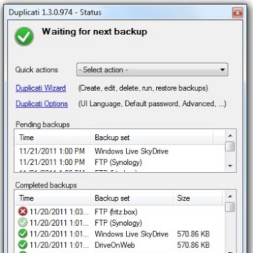253x253 pixels.
Task: Click pending backups scroll down arrow
Action: click(x=230, y=166)
